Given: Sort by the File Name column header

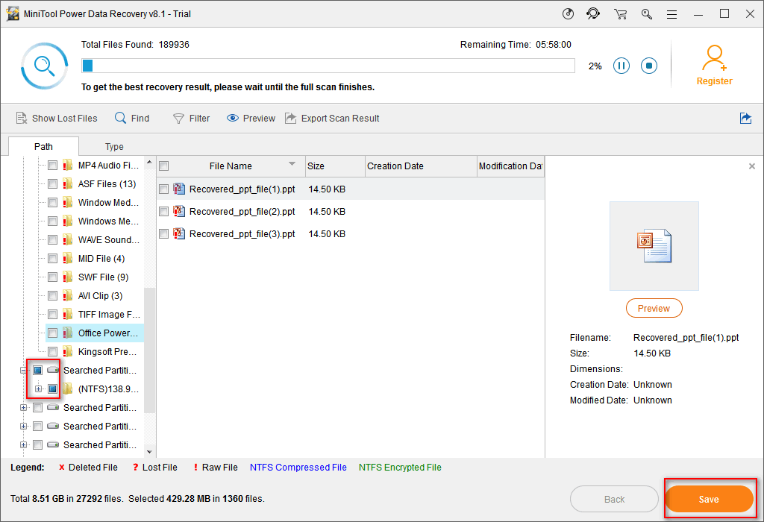Looking at the screenshot, I should [231, 166].
